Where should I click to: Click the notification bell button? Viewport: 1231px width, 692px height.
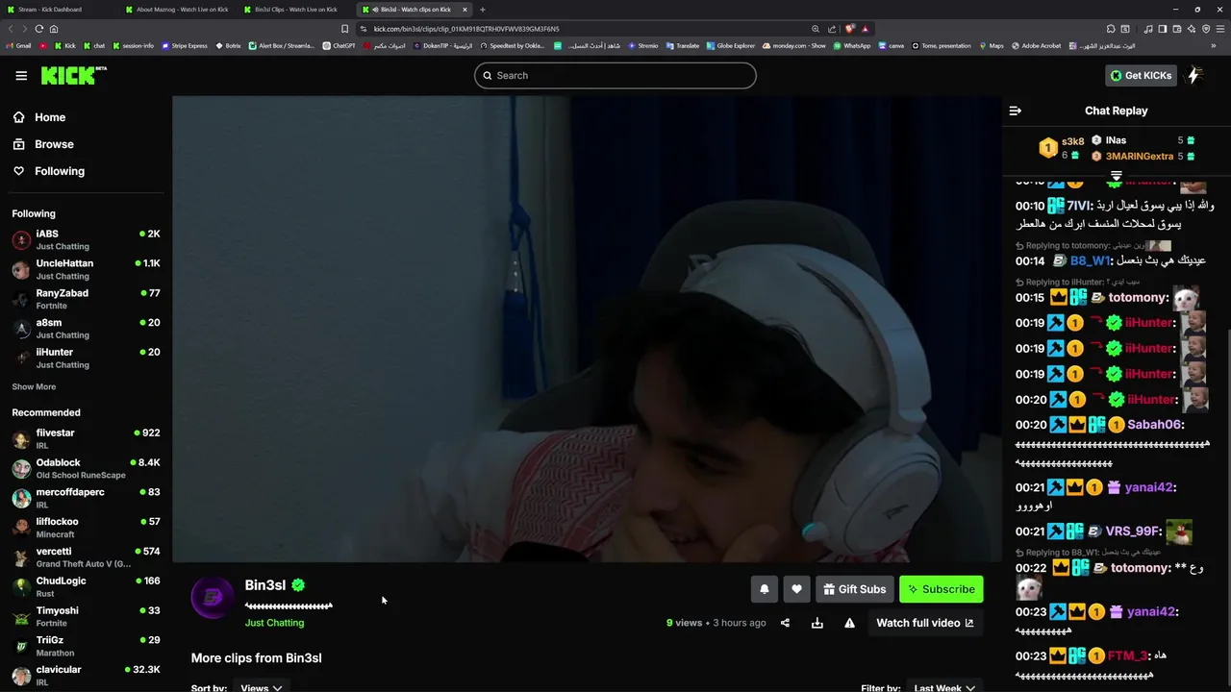coord(765,589)
